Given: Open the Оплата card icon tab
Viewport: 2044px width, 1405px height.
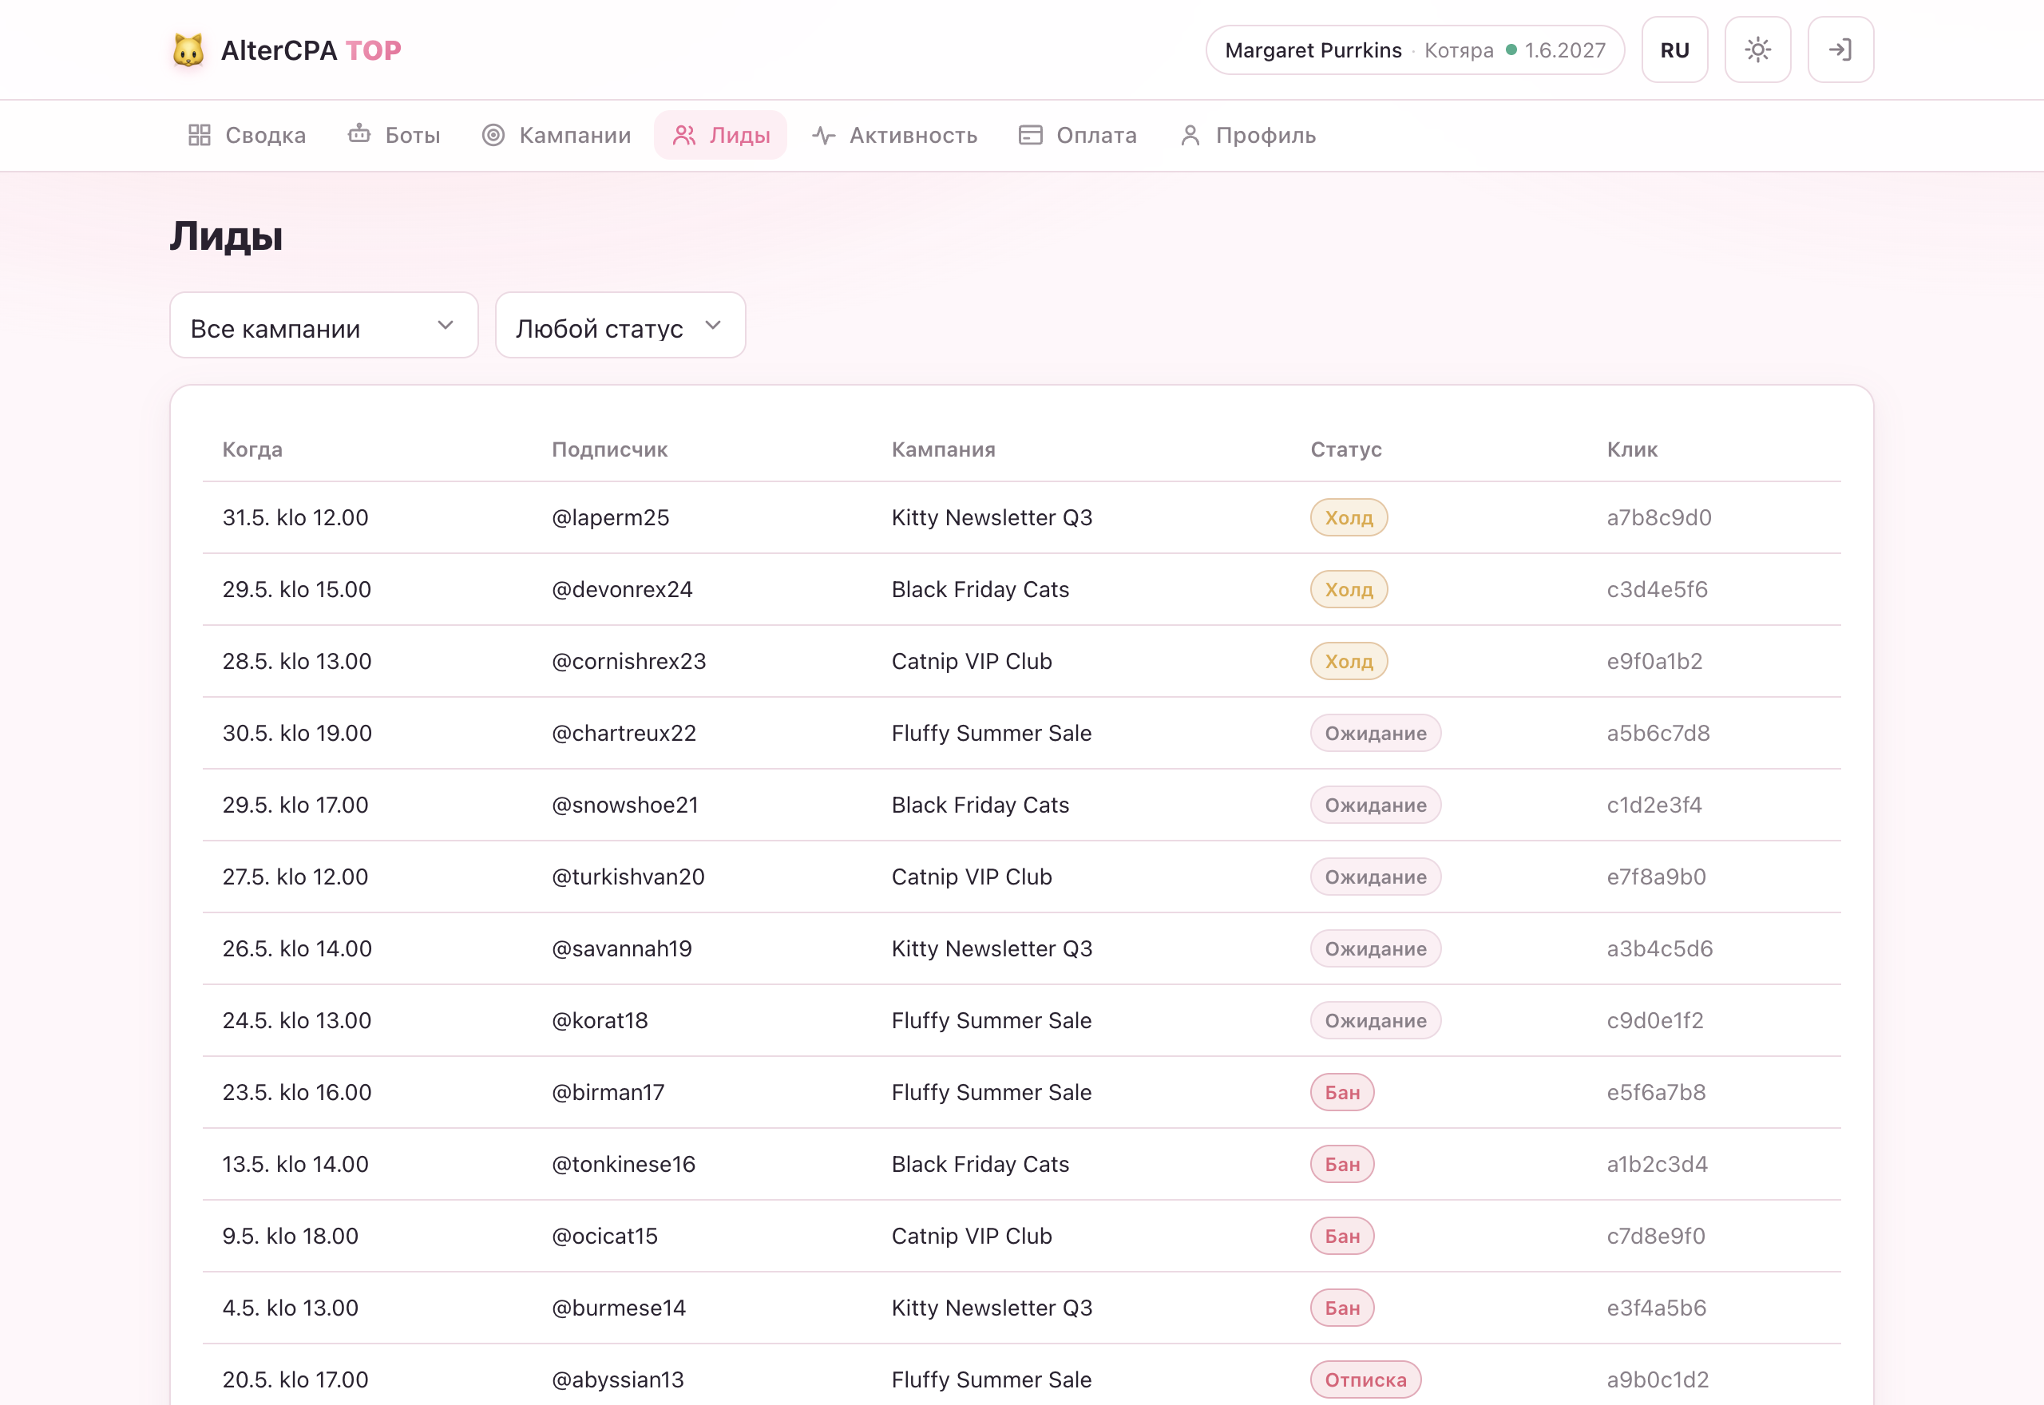Looking at the screenshot, I should pyautogui.click(x=1030, y=135).
